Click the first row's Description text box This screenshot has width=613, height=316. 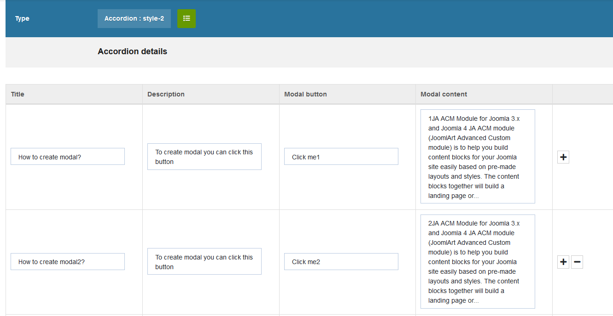tap(204, 157)
